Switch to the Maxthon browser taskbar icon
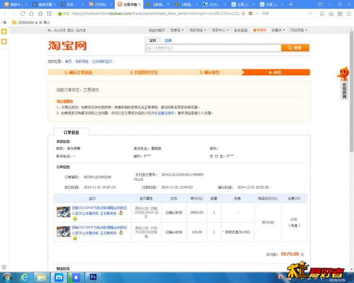Image resolution: width=354 pixels, height=283 pixels. click(59, 277)
